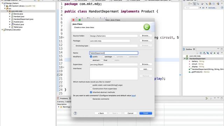The image size is (224, 126).
Task: Click Browse next to Package field
Action: click(146, 41)
